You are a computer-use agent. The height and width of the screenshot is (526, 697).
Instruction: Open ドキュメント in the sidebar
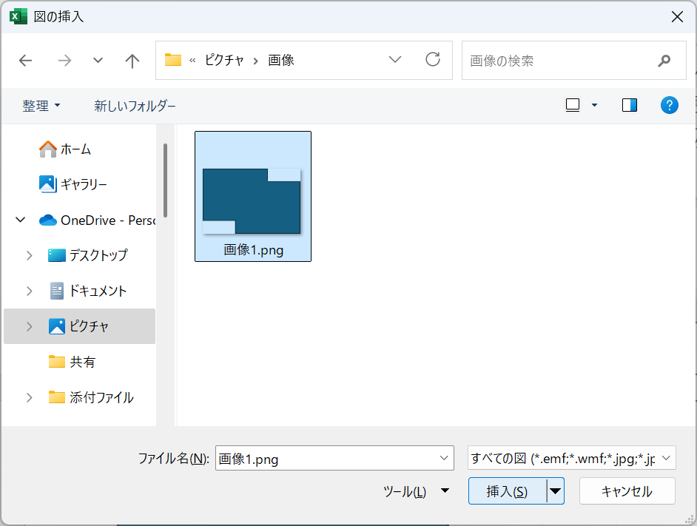click(98, 291)
